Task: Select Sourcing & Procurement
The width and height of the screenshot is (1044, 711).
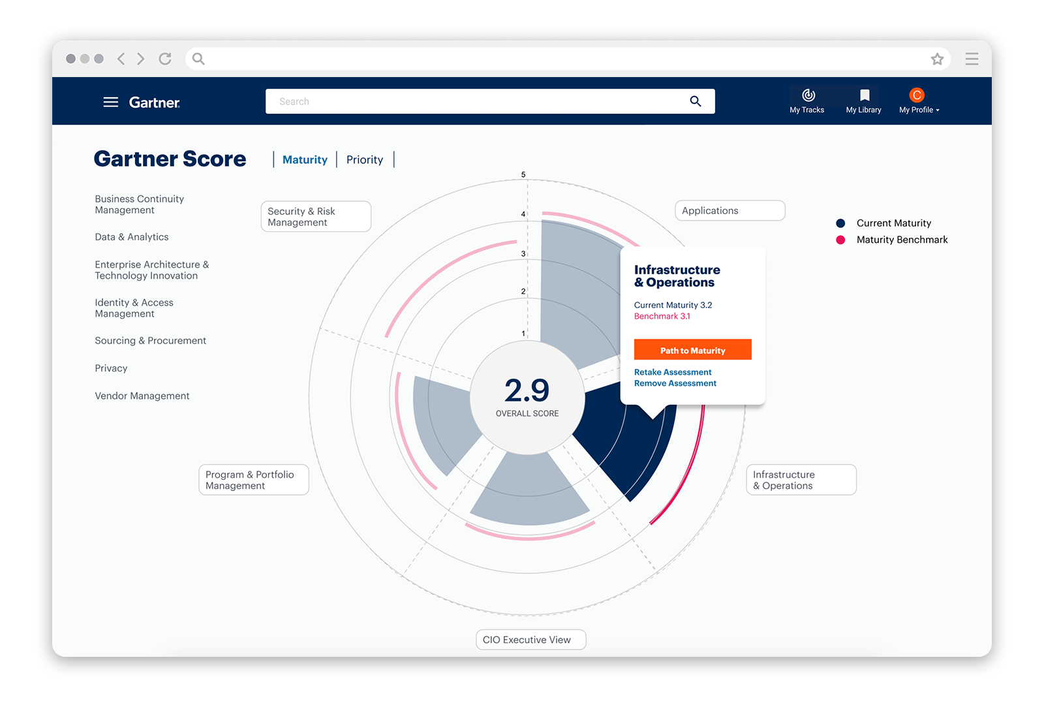Action: pos(151,341)
